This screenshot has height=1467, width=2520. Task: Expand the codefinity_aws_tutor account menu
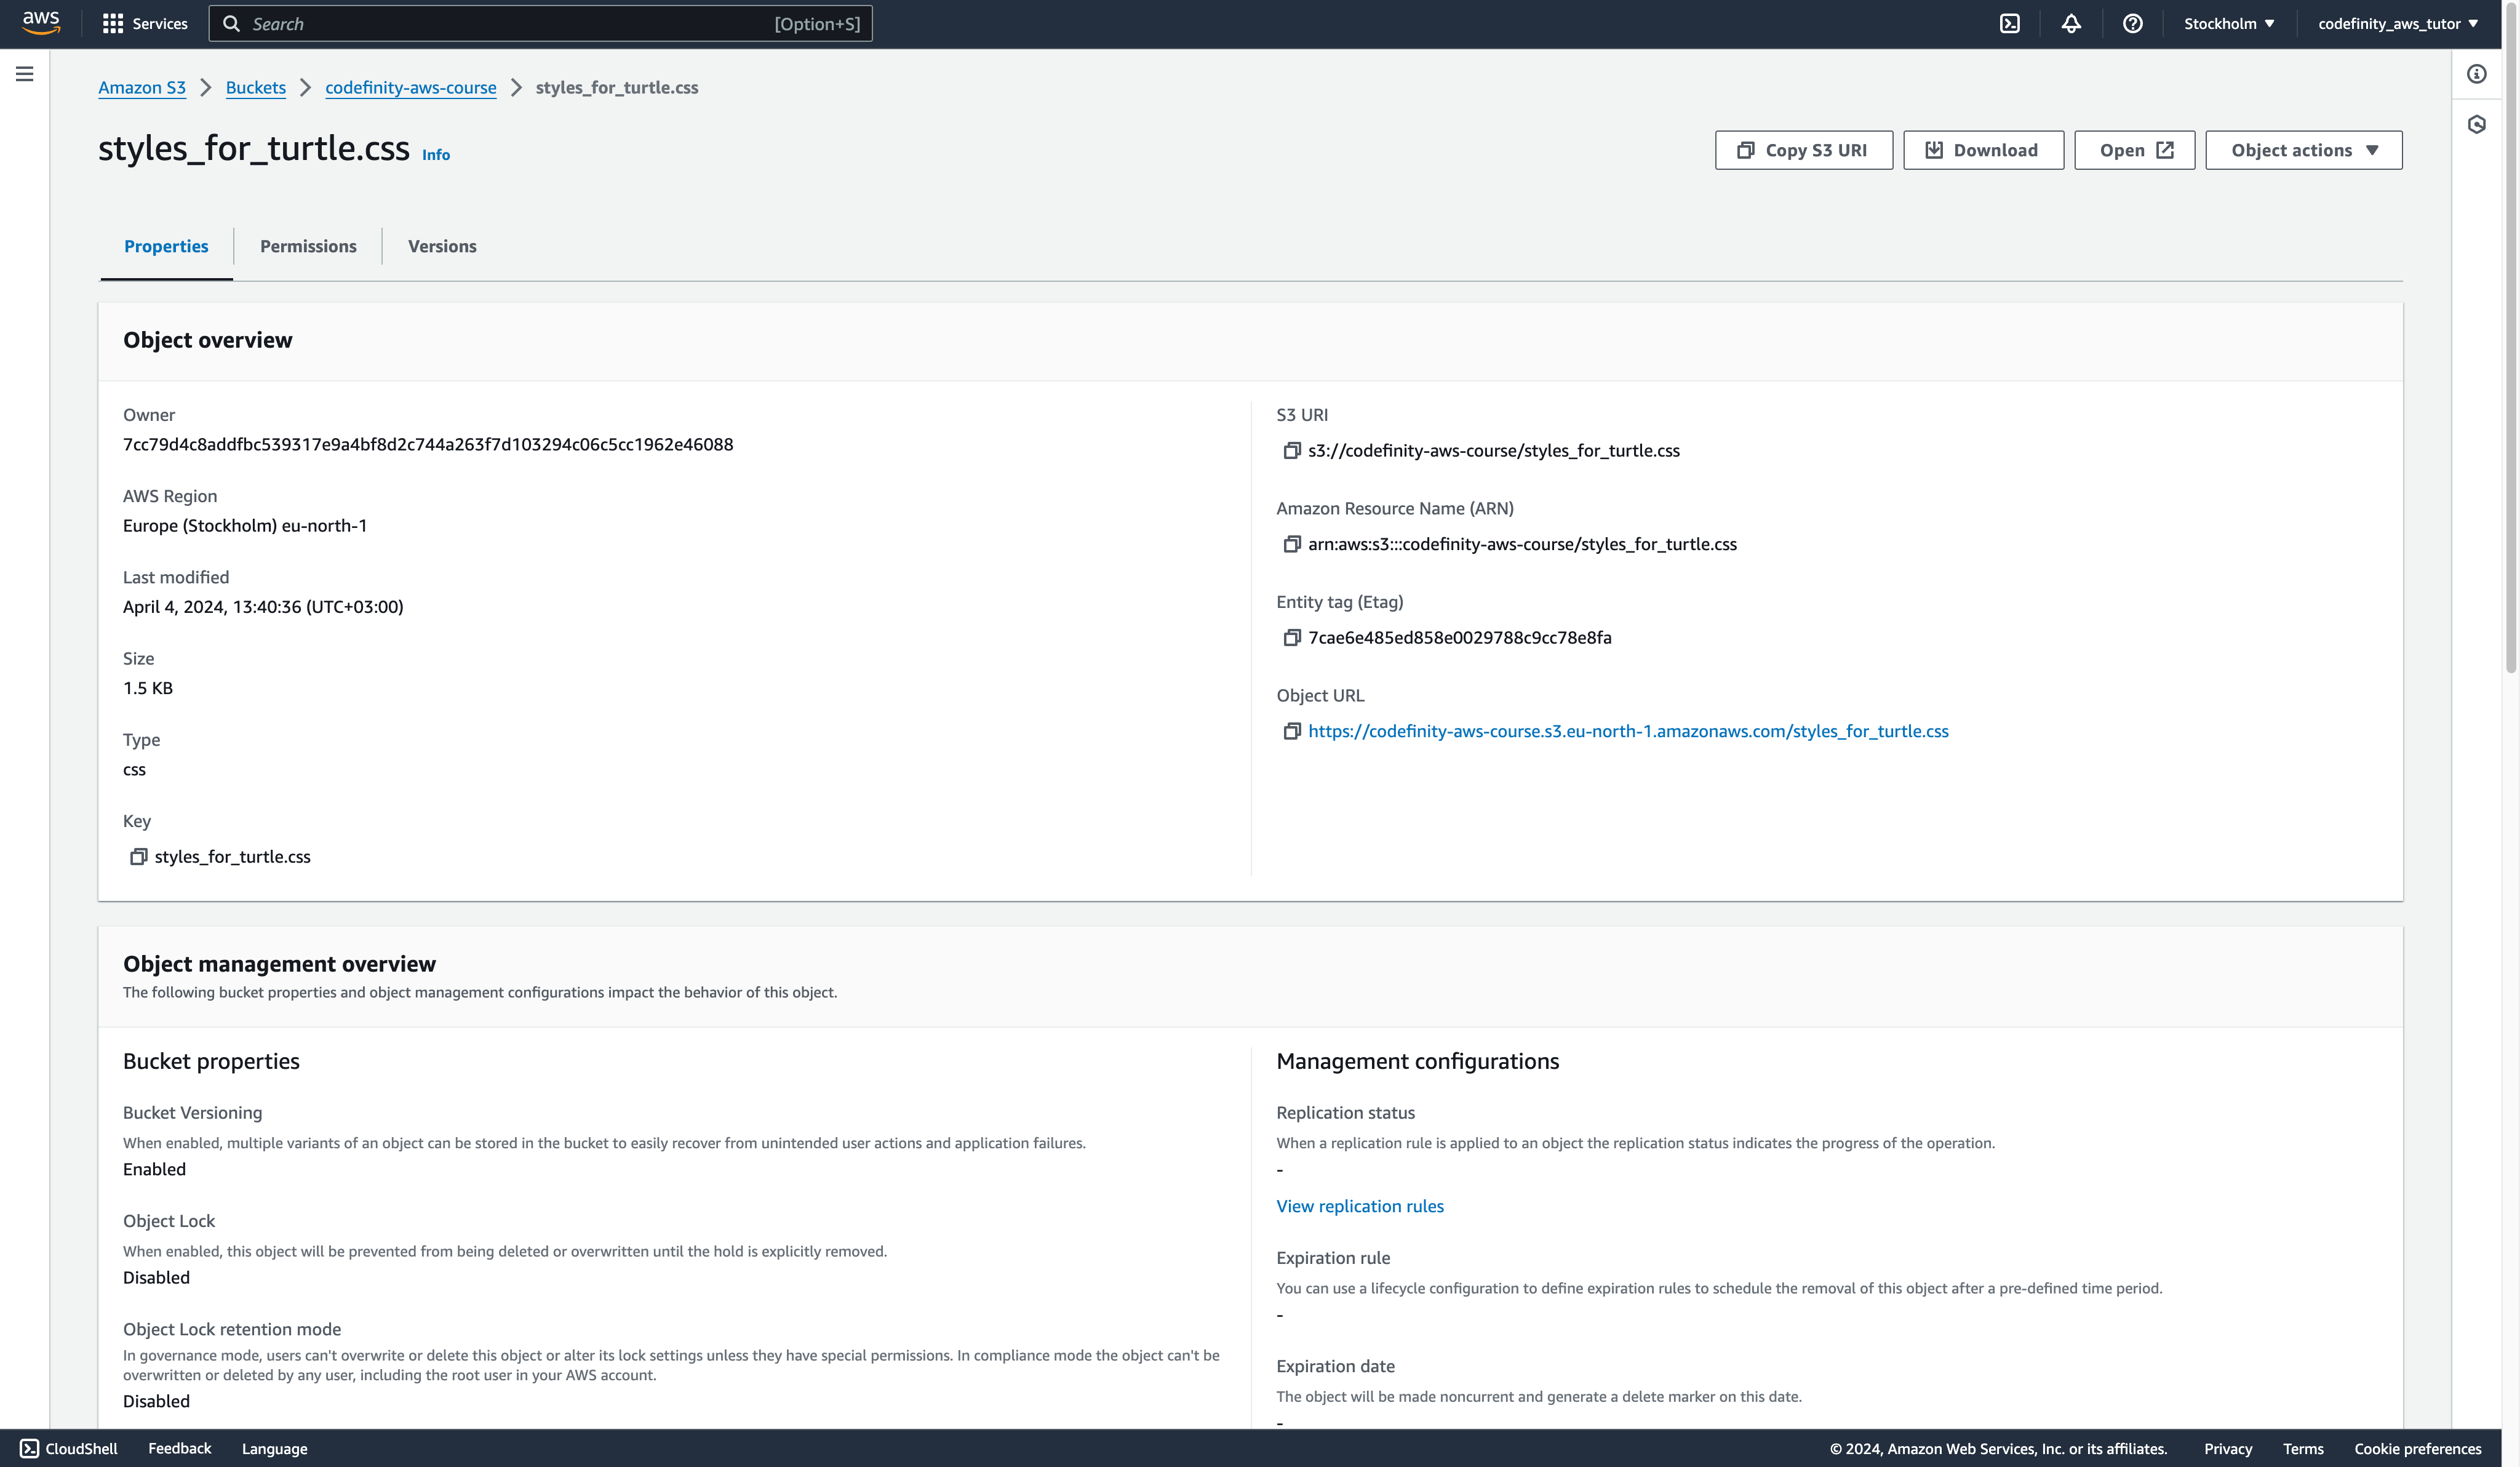pyautogui.click(x=2397, y=24)
